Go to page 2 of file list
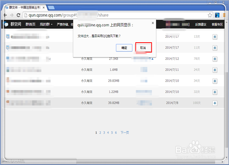 (100, 132)
